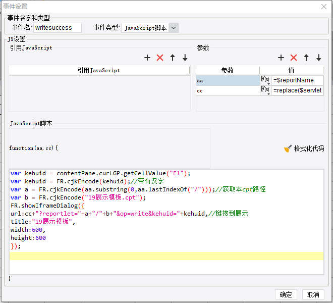Add a new referenced JavaScript entry
This screenshot has width=333, height=303.
(147, 58)
